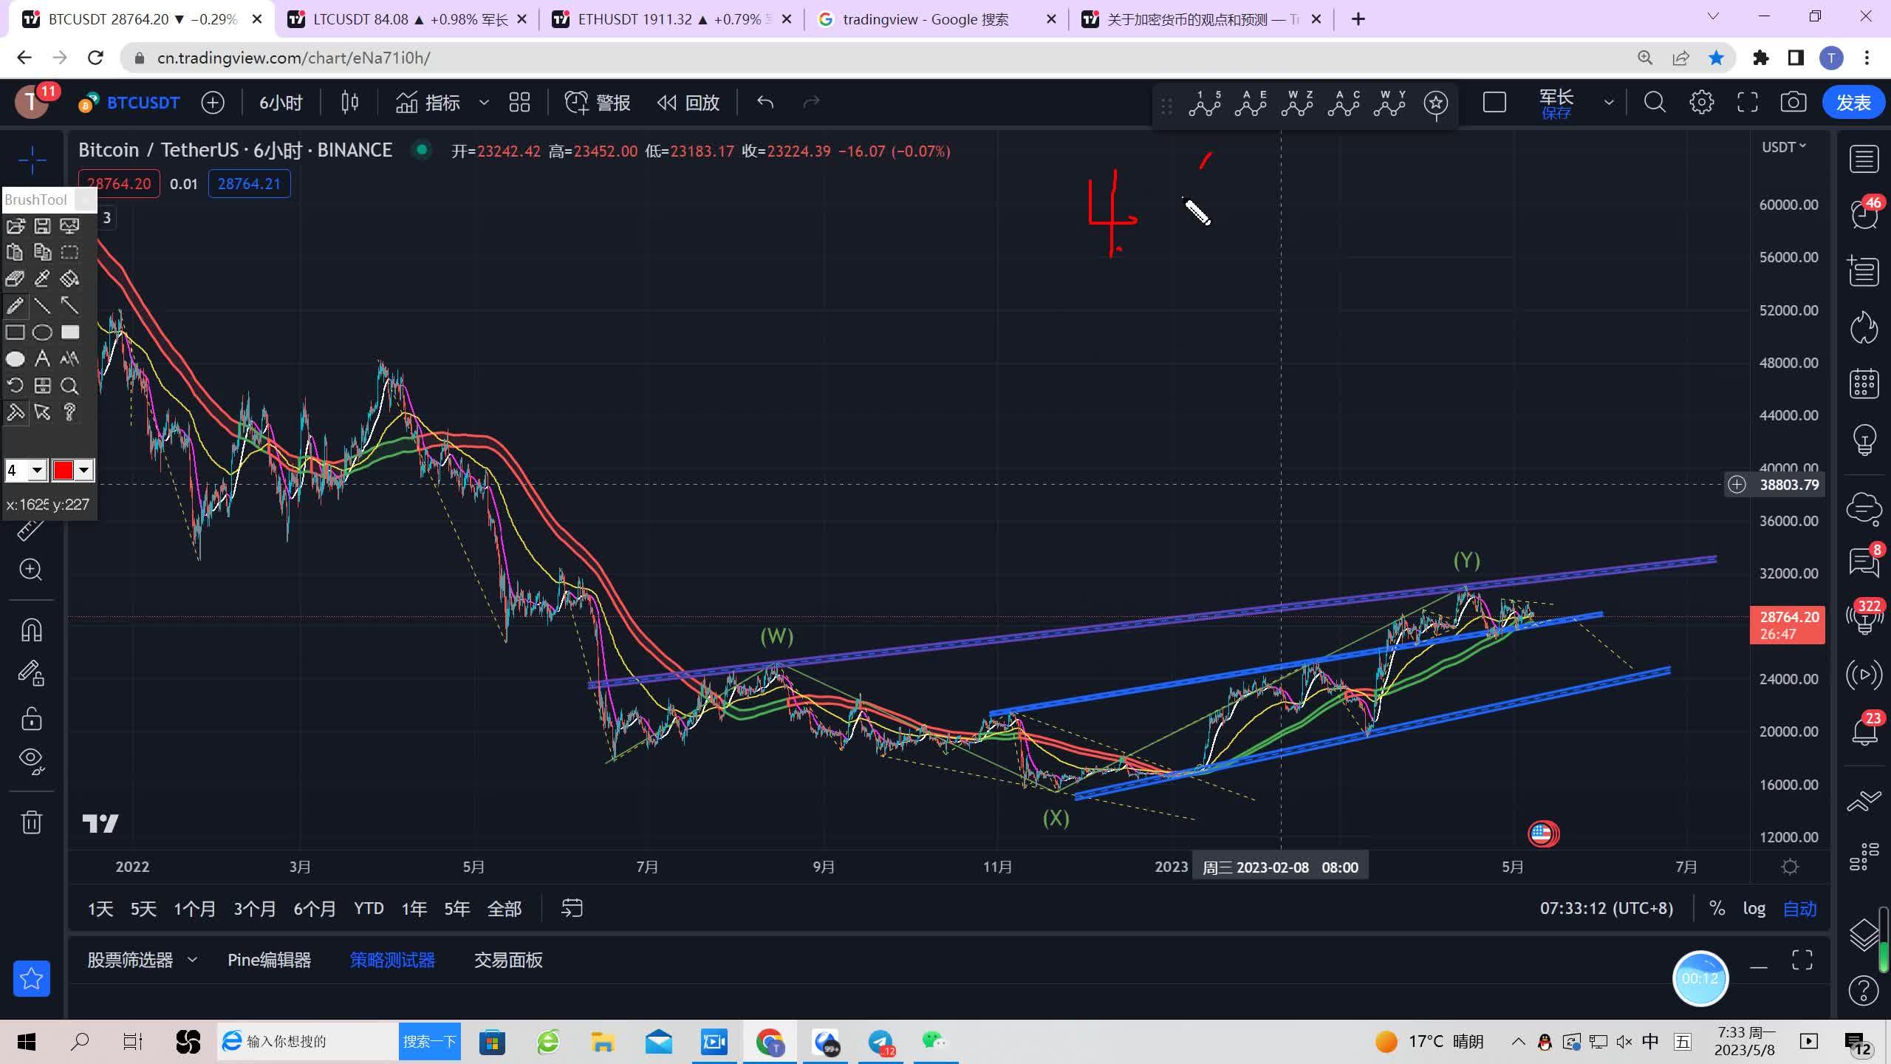This screenshot has width=1891, height=1064.
Task: Toggle percent scale on price axis
Action: tap(1717, 908)
